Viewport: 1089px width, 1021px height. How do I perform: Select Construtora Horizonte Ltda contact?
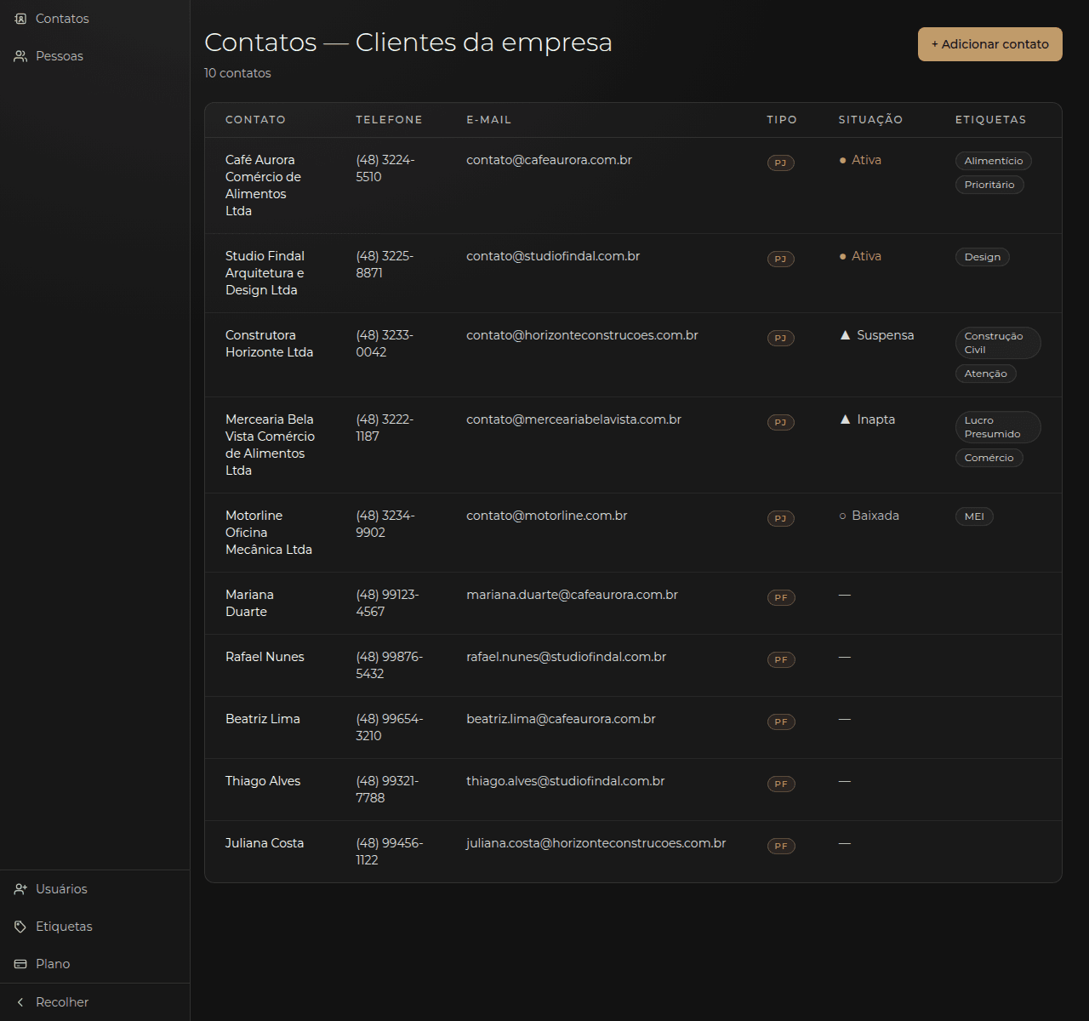[x=269, y=344]
